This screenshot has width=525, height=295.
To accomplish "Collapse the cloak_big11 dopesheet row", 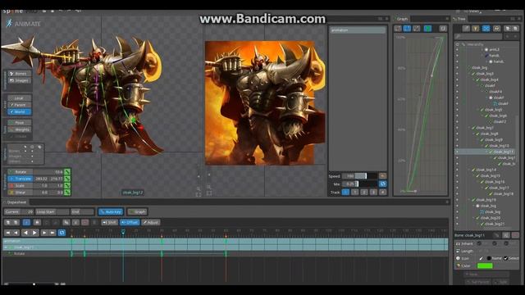I will point(6,247).
